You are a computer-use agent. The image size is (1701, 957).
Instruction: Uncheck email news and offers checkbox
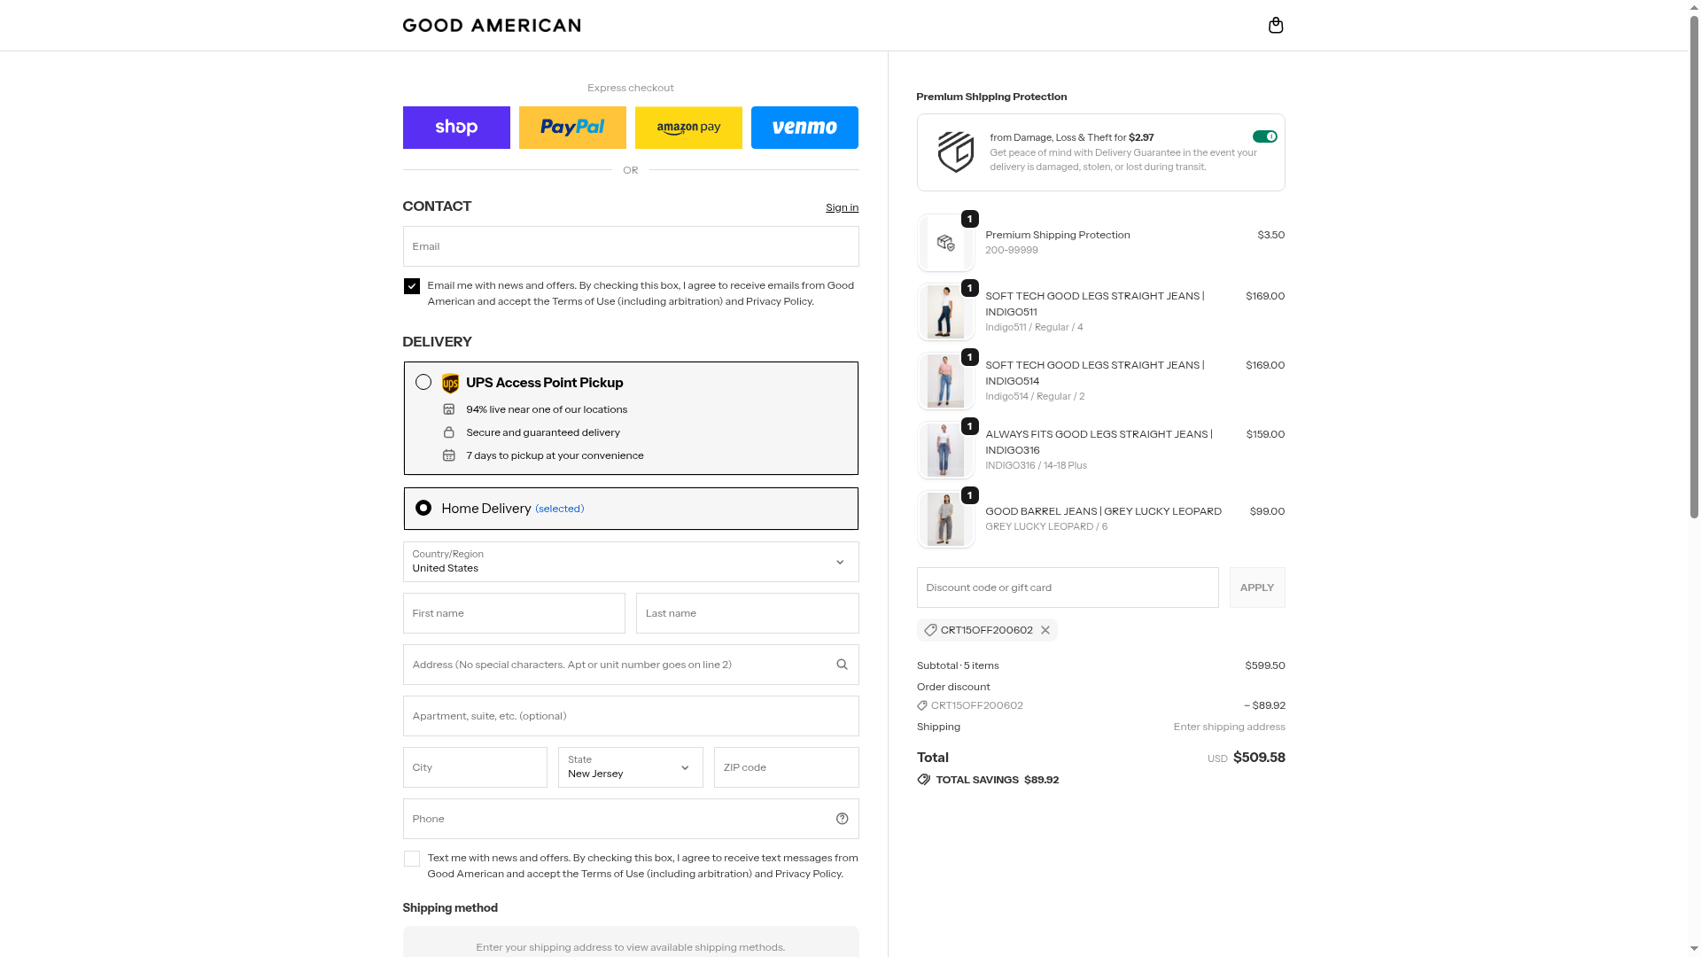(412, 286)
